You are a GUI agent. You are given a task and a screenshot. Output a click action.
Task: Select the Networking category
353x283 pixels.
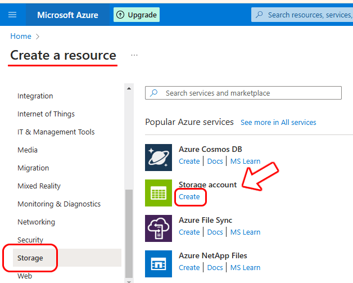pyautogui.click(x=36, y=222)
